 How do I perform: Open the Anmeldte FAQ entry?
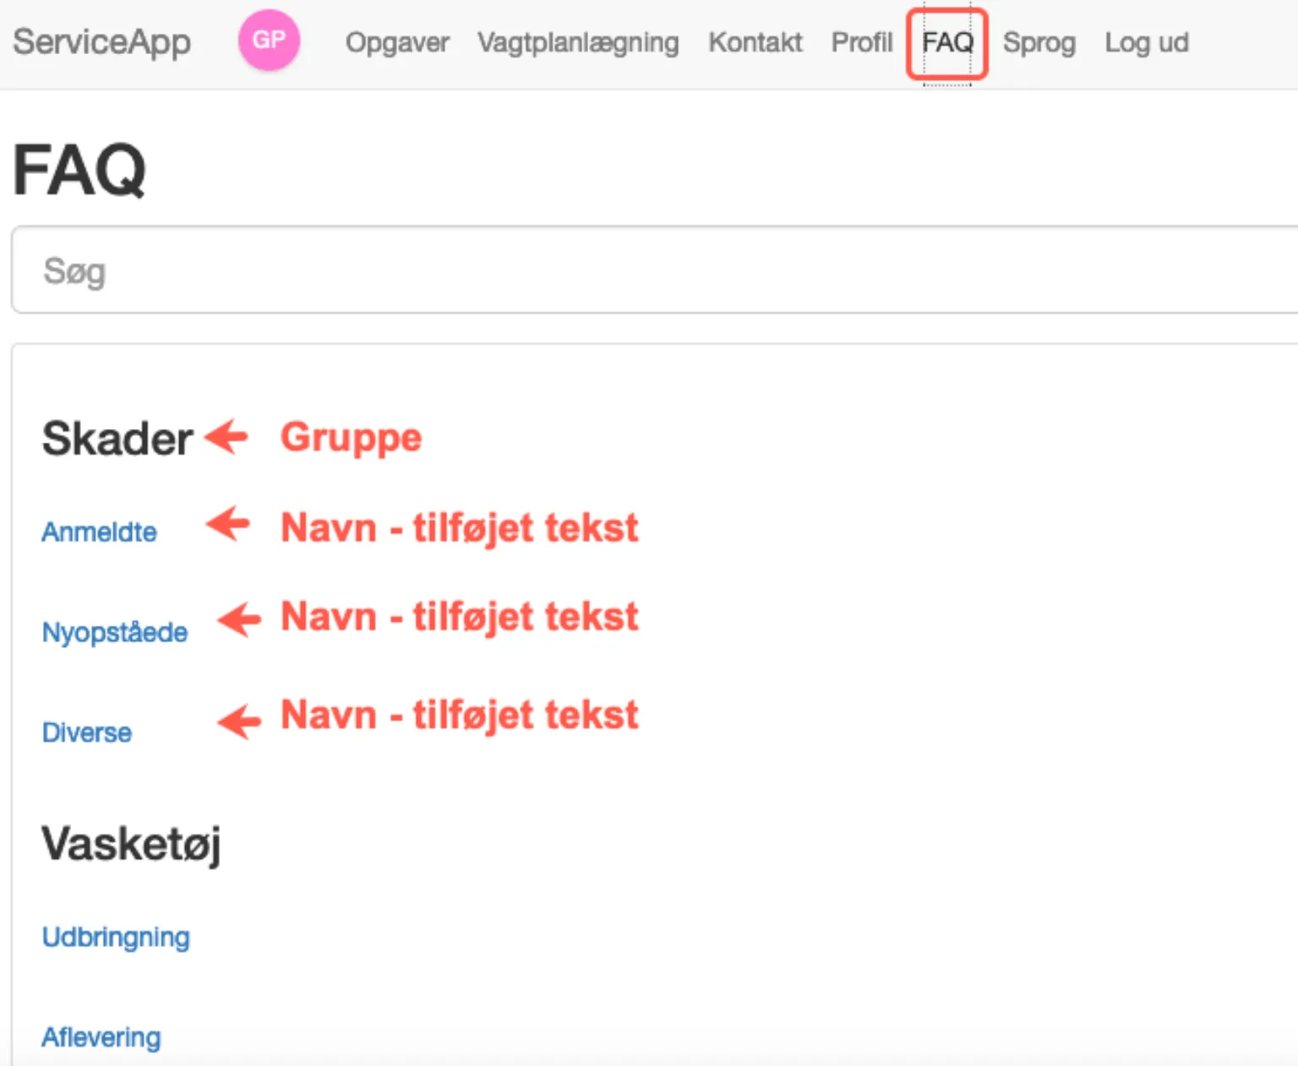(x=99, y=531)
